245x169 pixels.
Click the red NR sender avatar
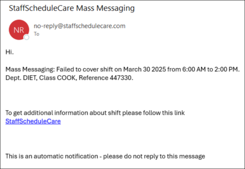tap(19, 30)
